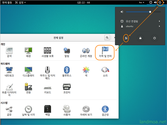Open 날짜 및 시각 date settings
The width and height of the screenshot is (167, 125).
click(28, 111)
